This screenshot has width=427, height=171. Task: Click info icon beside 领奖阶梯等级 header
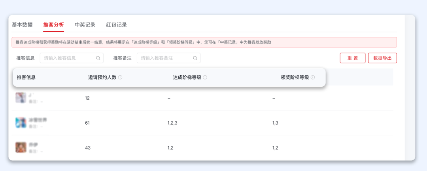coord(313,78)
